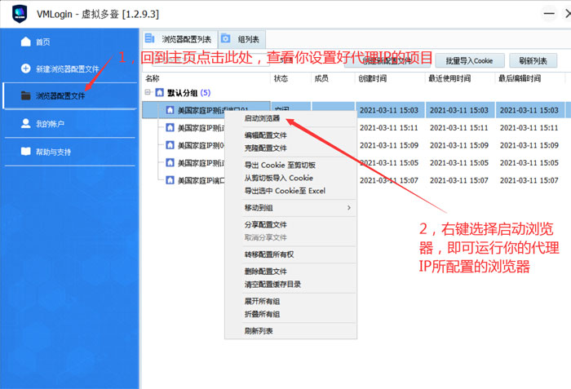Click profile icon of row created 15:09
Screen dimensions: 571x389
pos(170,145)
